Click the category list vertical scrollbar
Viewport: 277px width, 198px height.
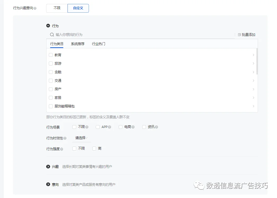pyautogui.click(x=257, y=61)
